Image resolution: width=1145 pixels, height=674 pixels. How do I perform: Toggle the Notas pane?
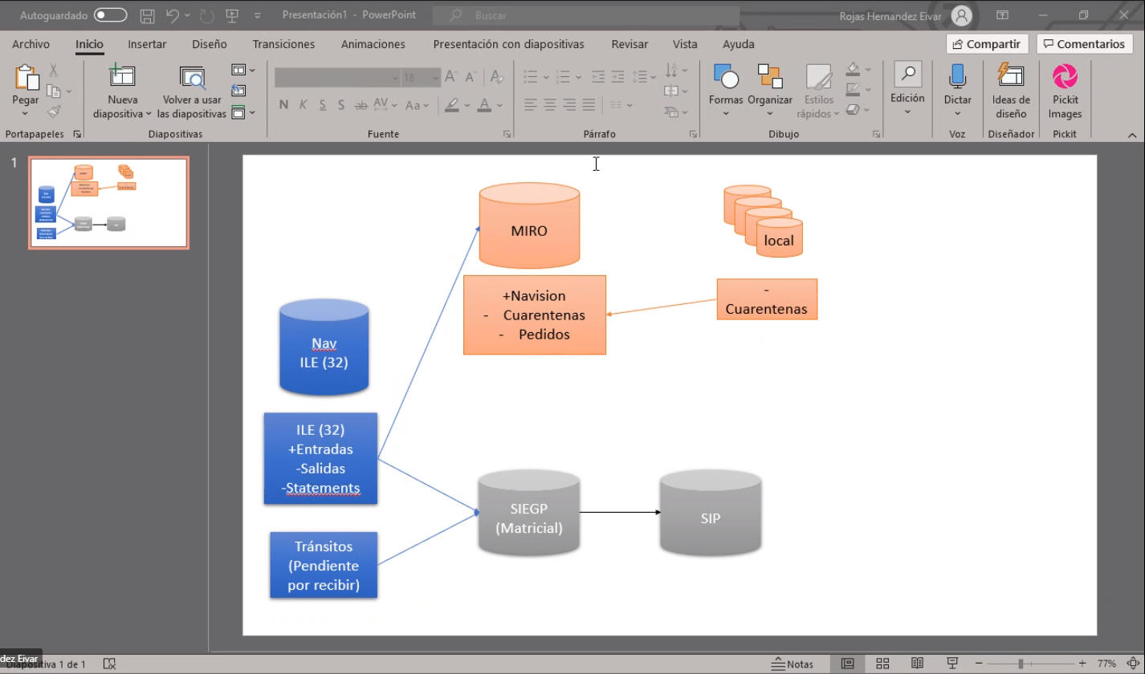[x=792, y=664]
